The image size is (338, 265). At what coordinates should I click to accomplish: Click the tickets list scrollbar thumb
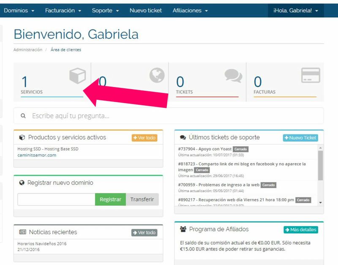[321, 165]
